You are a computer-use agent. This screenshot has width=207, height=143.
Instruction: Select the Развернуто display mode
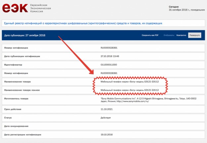point(194,35)
